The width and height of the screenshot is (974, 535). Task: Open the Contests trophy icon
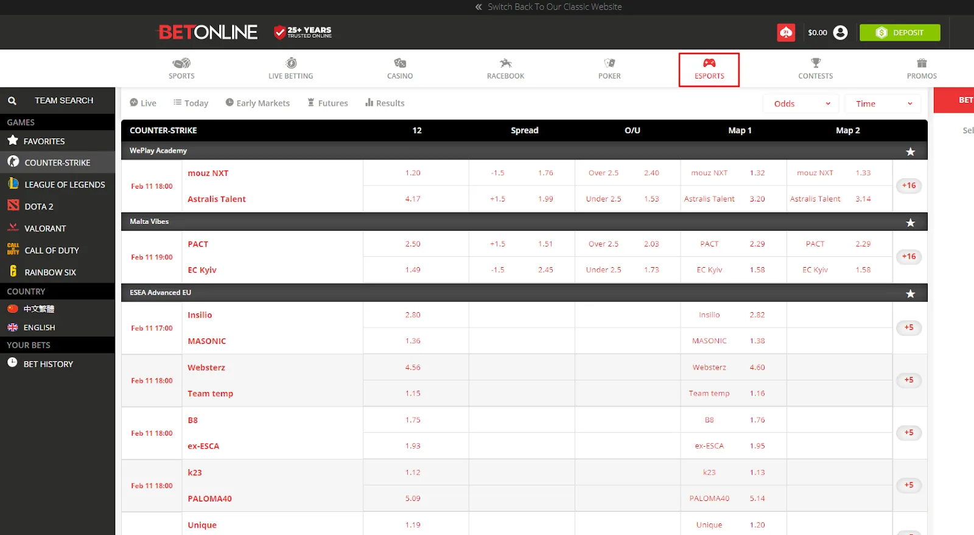click(x=816, y=63)
